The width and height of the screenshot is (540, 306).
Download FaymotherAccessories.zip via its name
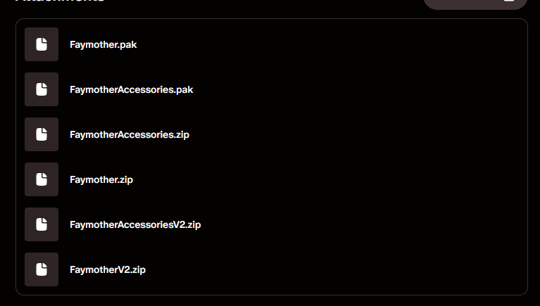130,135
